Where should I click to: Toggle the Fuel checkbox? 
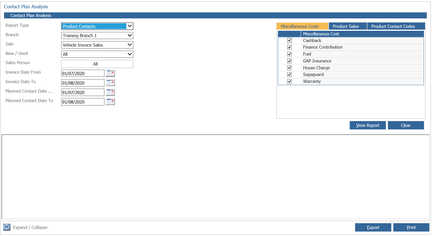[x=289, y=54]
